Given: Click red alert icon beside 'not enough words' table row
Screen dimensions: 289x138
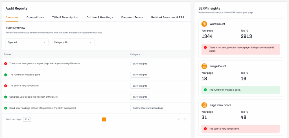Looking at the screenshot, I should pos(6,63).
